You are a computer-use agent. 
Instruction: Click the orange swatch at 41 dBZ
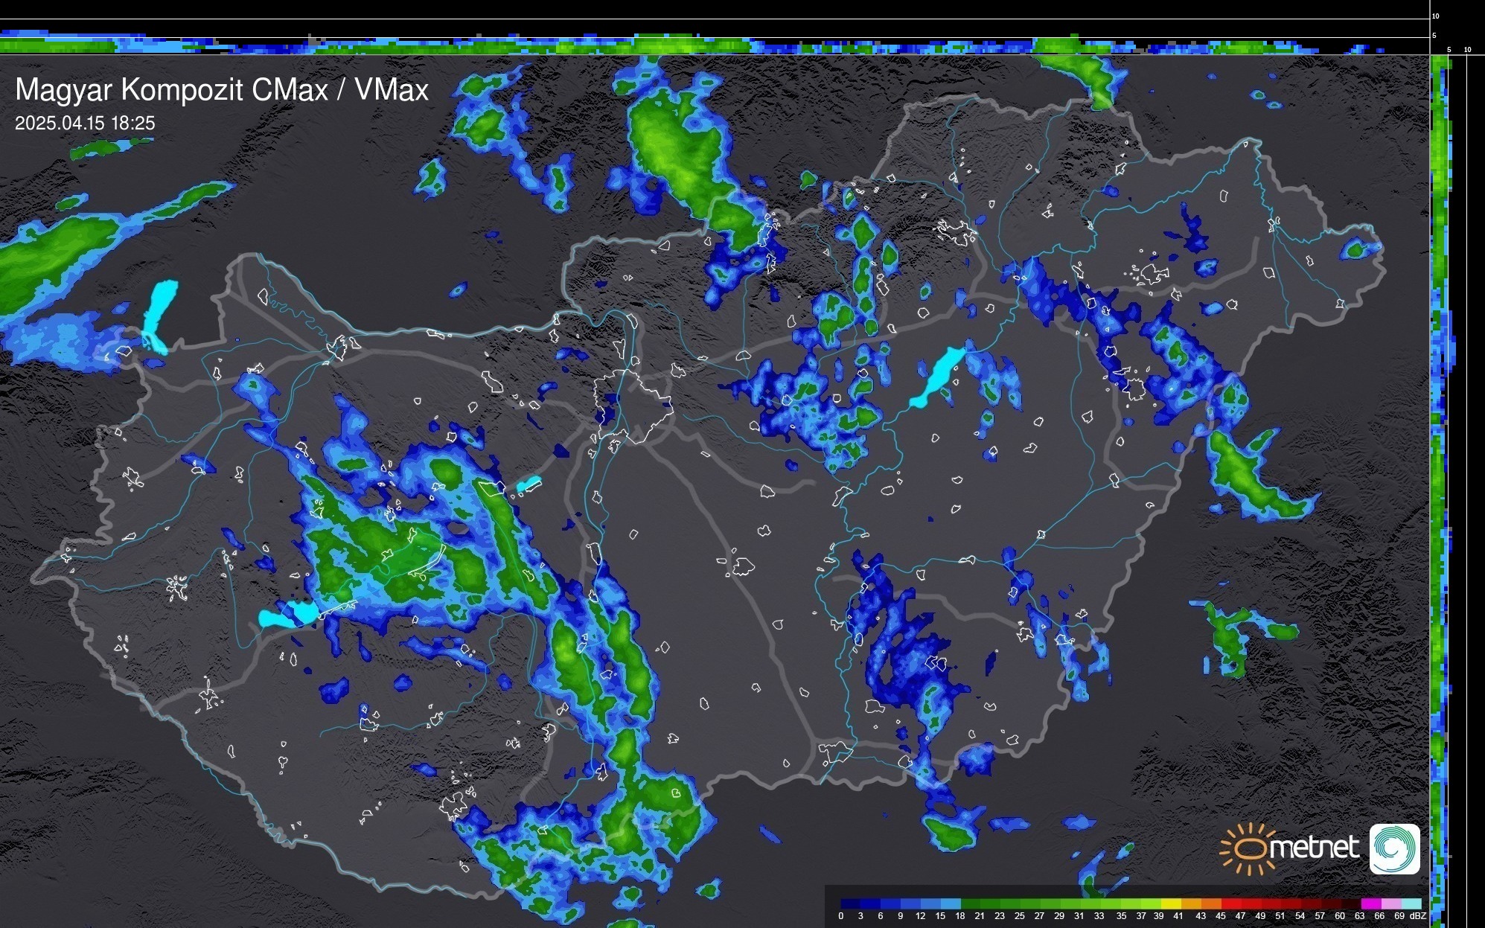pos(1191,903)
